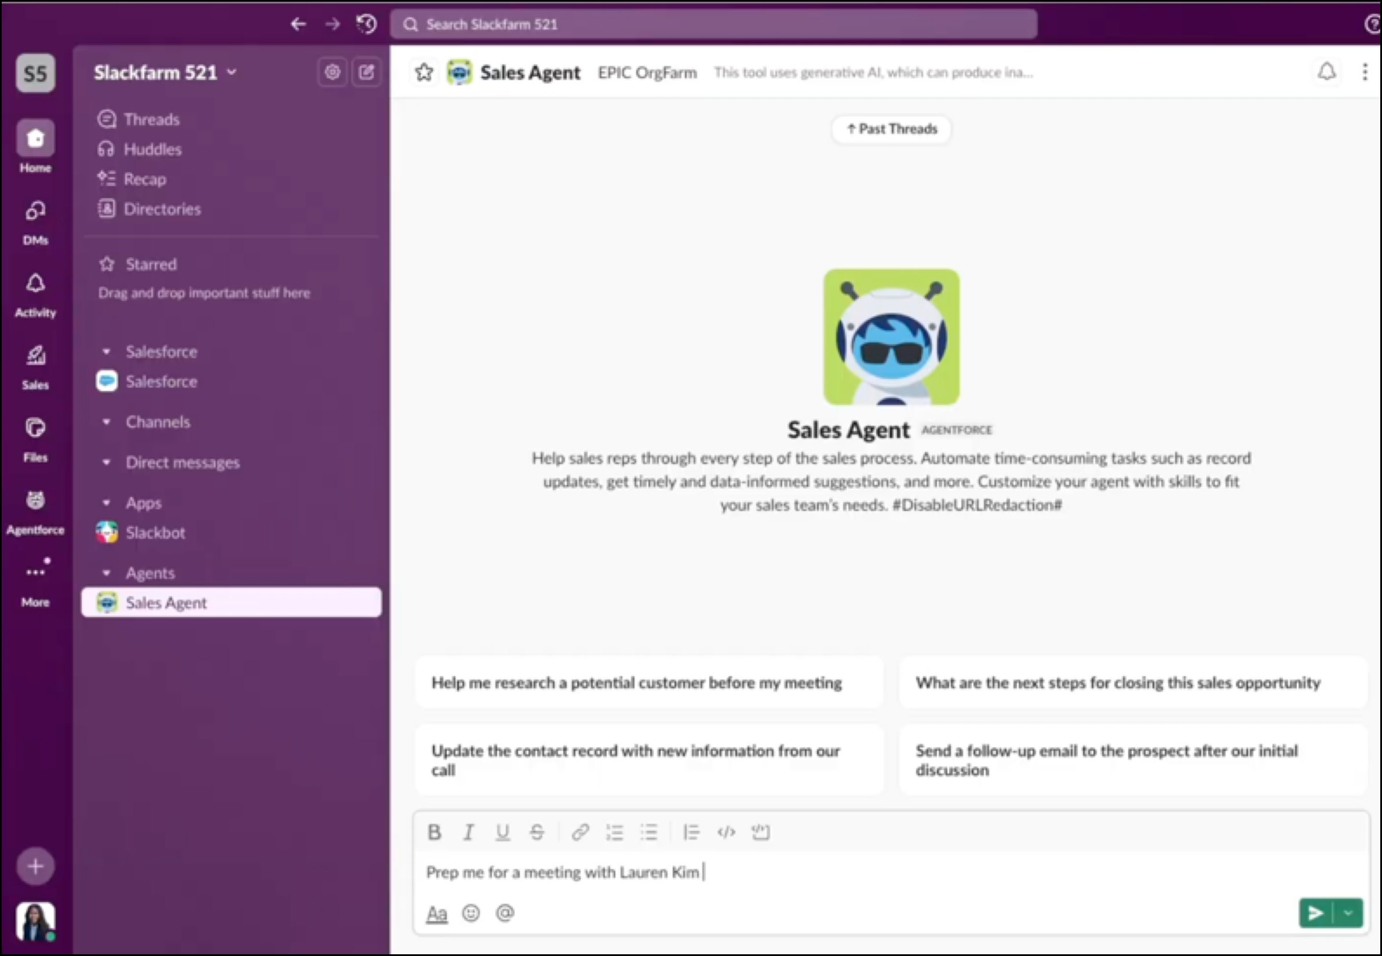Click the Past Threads button
Image resolution: width=1382 pixels, height=956 pixels.
(891, 129)
